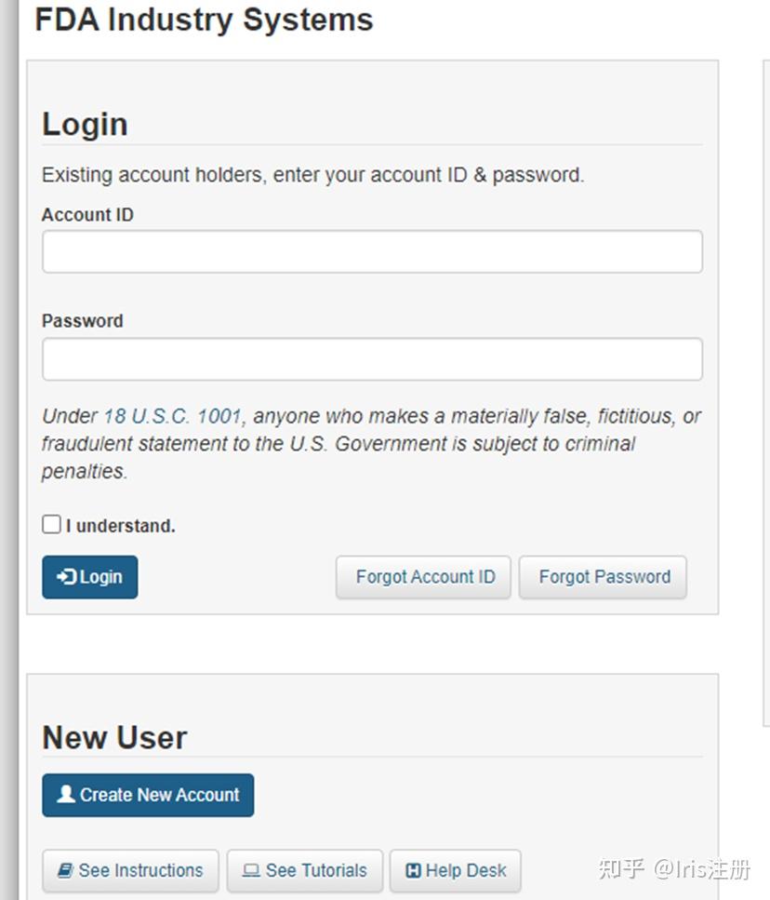
Task: Open the 18 U.S.C. 1001 link
Action: coord(172,416)
